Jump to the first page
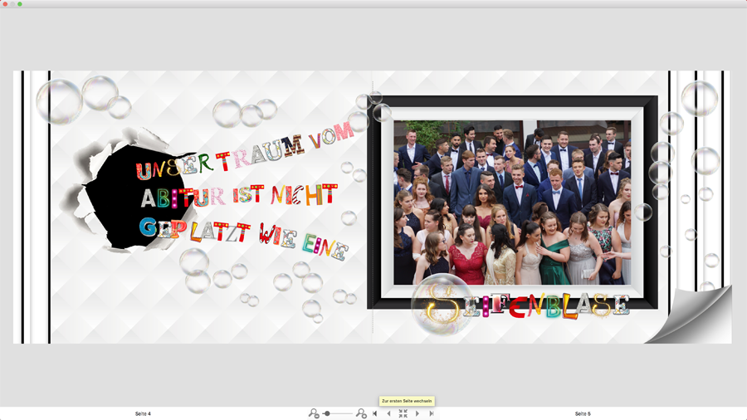The width and height of the screenshot is (747, 420). [x=375, y=413]
